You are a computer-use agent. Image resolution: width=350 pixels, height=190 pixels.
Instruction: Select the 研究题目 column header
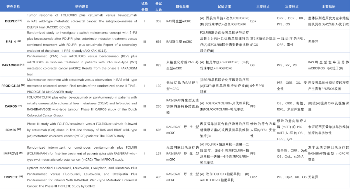(82, 6)
